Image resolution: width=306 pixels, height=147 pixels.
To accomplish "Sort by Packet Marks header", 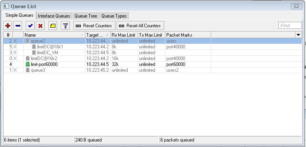I will click(188, 35).
